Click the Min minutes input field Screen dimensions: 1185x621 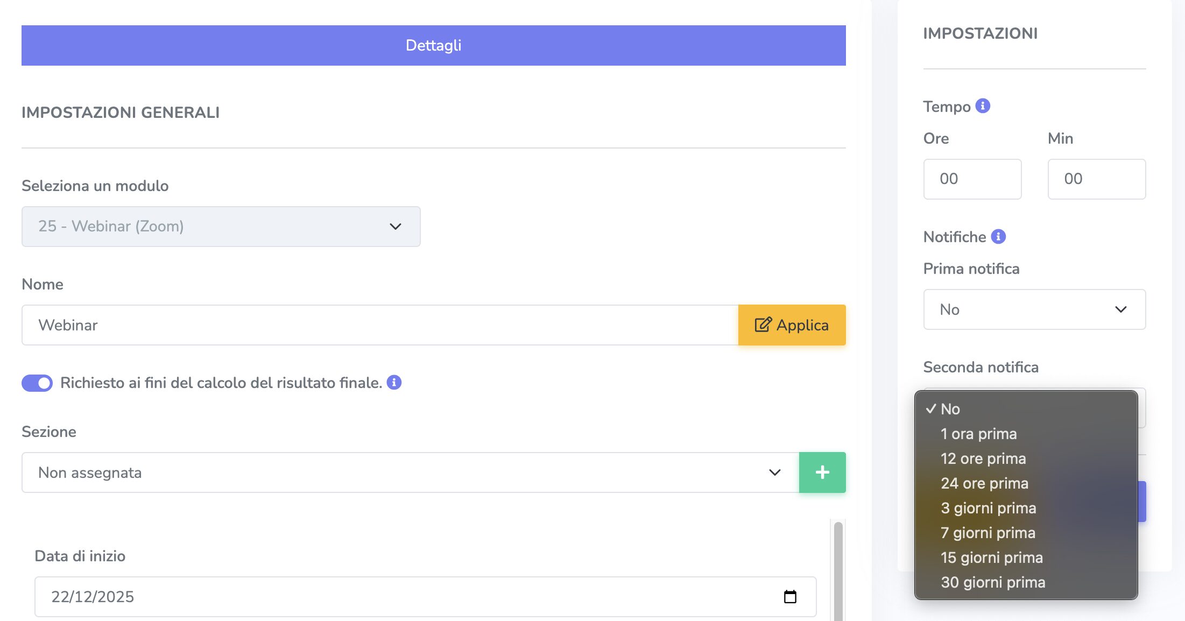click(x=1096, y=179)
